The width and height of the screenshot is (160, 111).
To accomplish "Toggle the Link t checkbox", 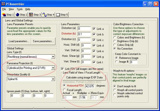I will [94, 62].
